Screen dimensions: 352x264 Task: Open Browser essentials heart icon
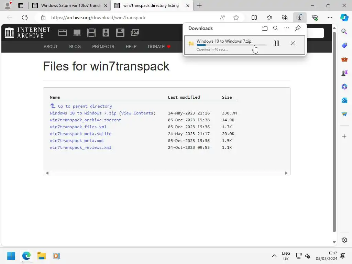[x=315, y=18]
